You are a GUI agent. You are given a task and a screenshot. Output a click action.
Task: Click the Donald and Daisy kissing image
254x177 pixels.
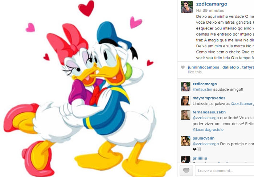[87, 88]
